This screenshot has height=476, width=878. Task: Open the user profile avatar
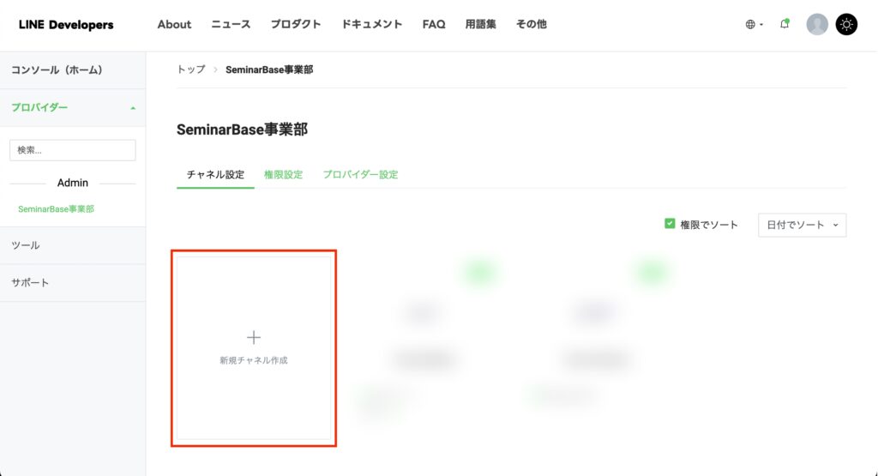coord(817,25)
